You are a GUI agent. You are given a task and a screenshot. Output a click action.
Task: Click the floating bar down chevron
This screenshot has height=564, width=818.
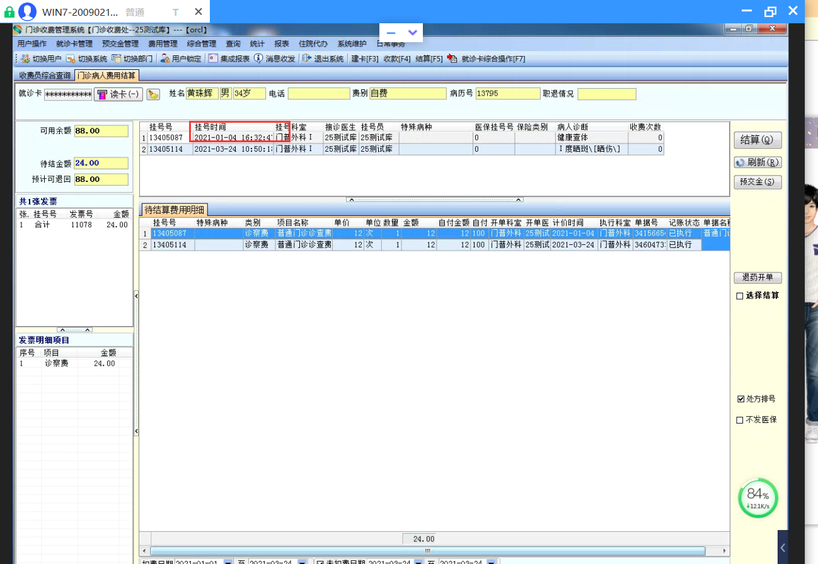point(412,32)
